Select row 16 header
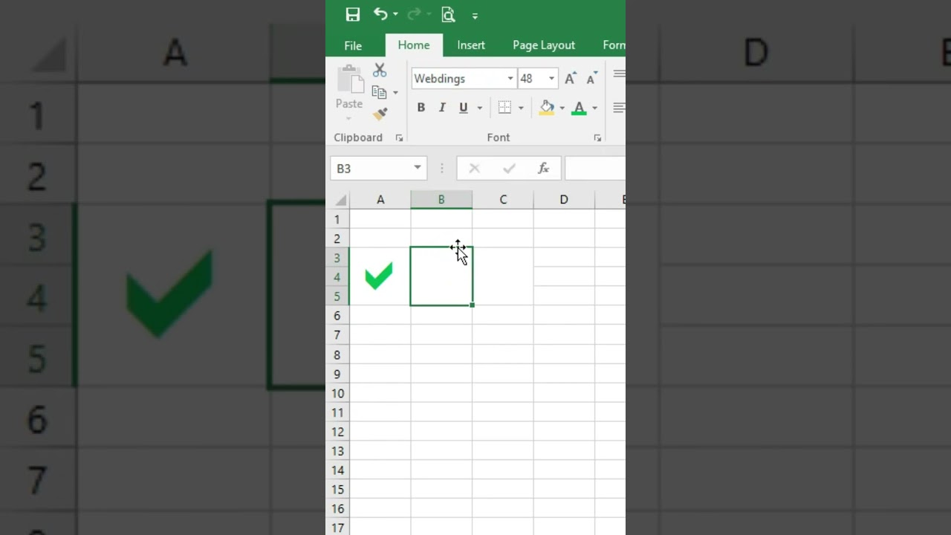This screenshot has height=535, width=951. (x=337, y=509)
